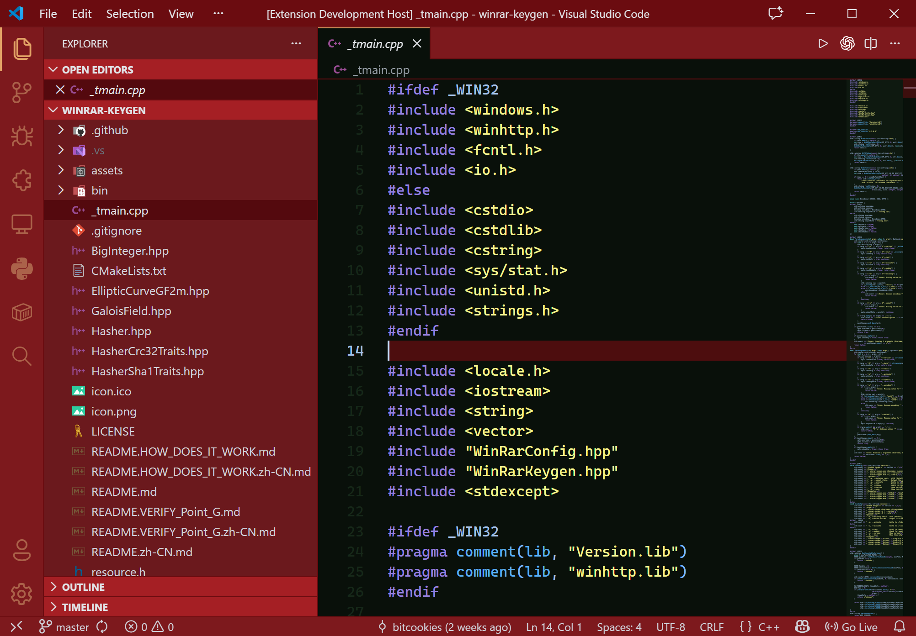The image size is (916, 636).
Task: Open README.md in explorer
Action: (181, 492)
